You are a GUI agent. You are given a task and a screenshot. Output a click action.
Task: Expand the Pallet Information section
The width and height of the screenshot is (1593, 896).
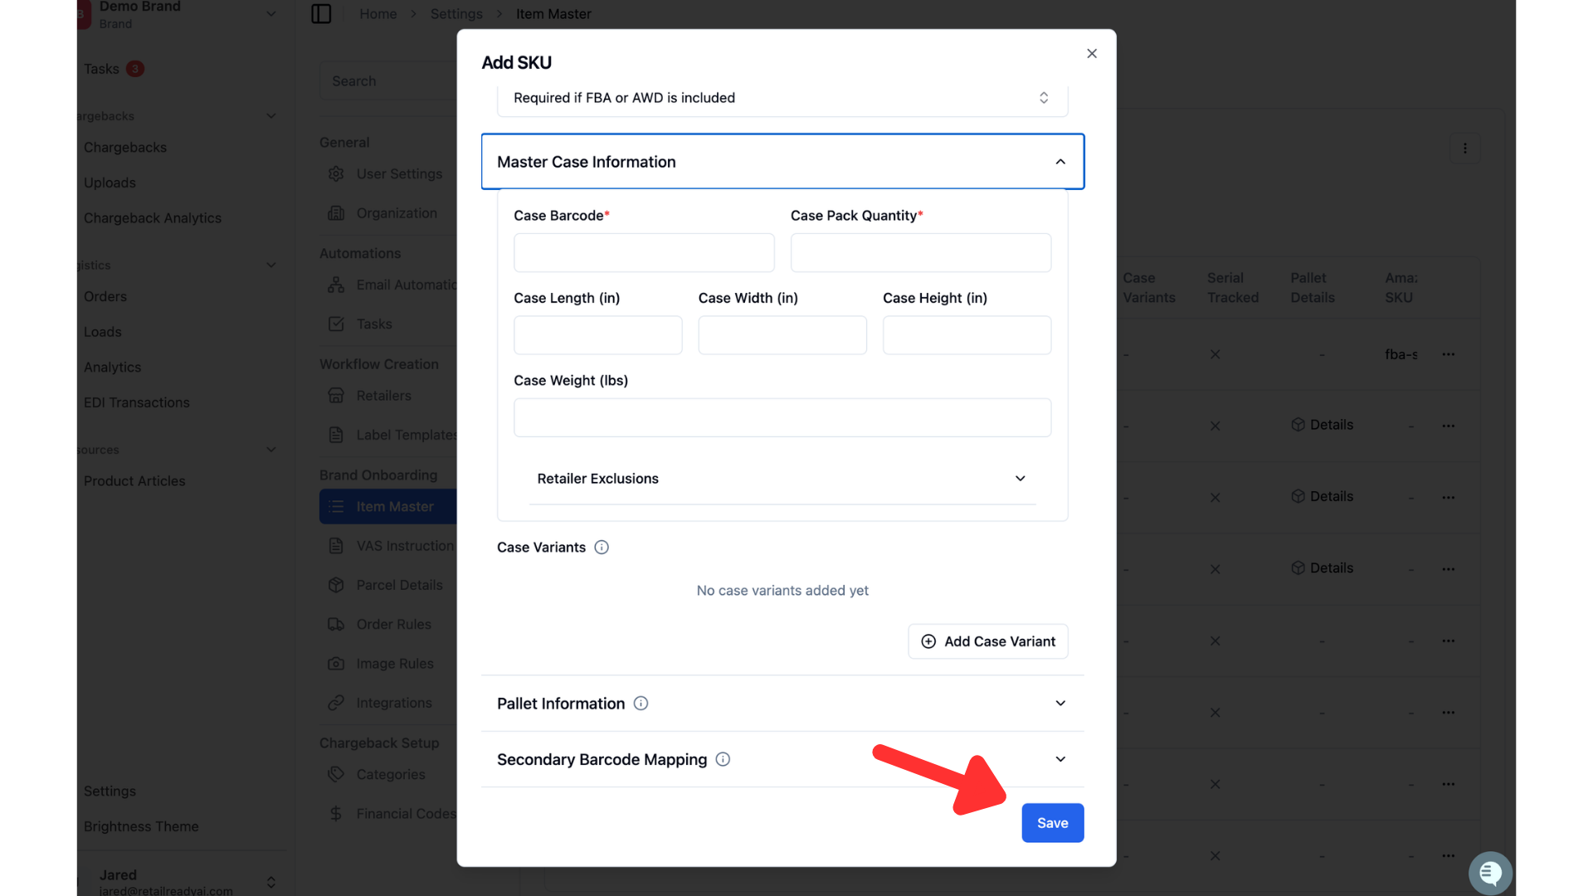coord(782,704)
